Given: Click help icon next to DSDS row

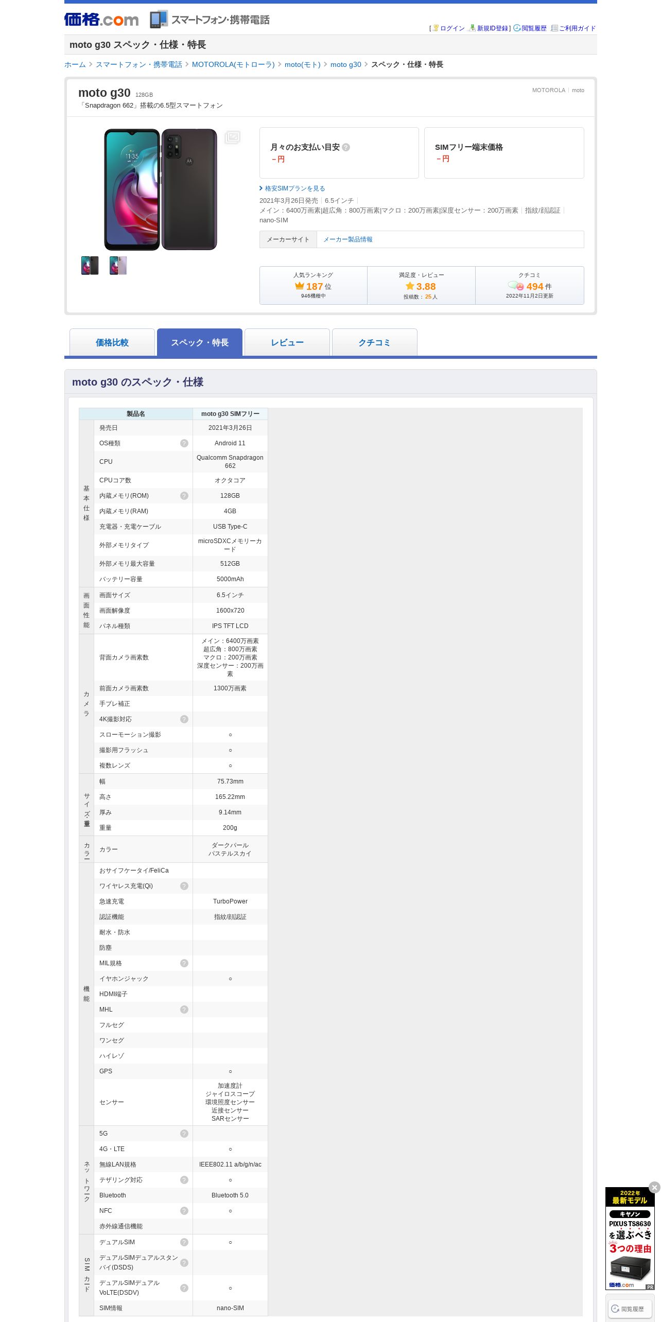Looking at the screenshot, I should point(184,1263).
